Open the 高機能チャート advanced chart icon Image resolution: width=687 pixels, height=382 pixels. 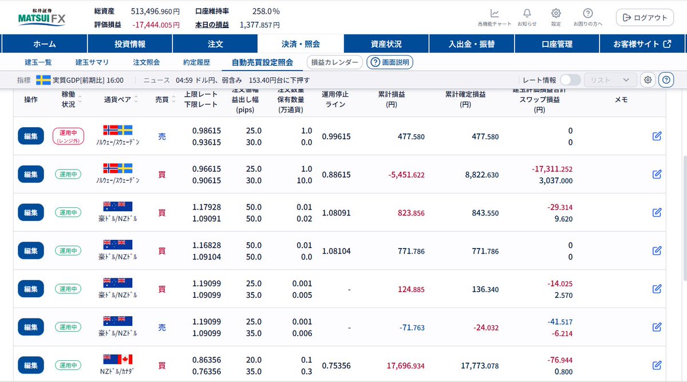[x=495, y=13]
